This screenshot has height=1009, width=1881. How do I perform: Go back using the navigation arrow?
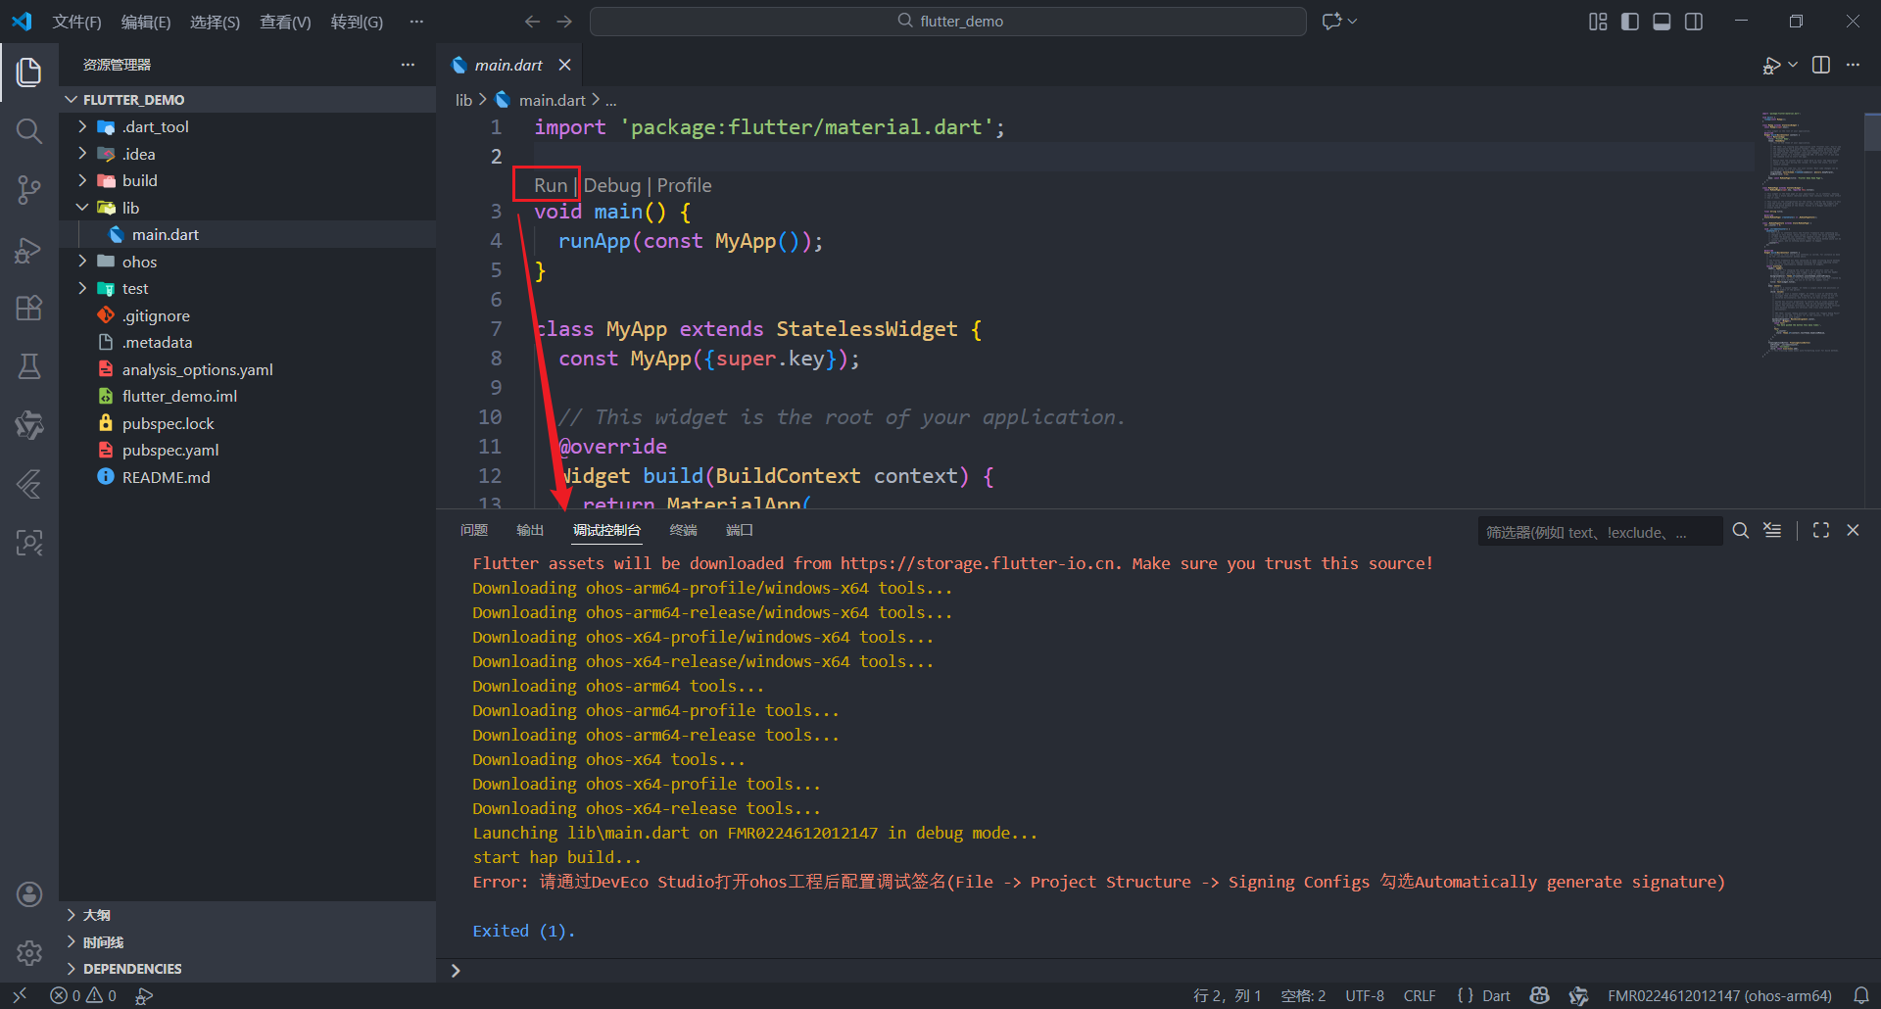tap(532, 22)
